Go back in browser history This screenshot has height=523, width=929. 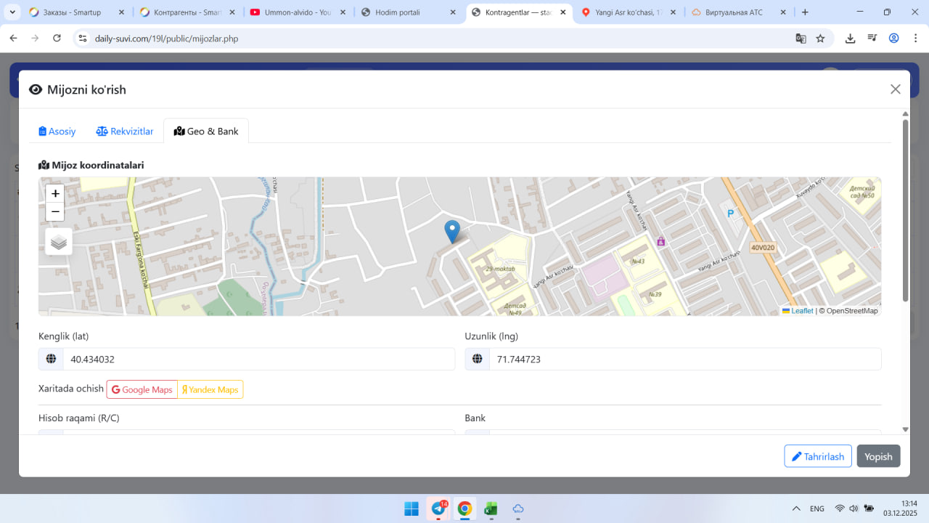click(x=13, y=38)
